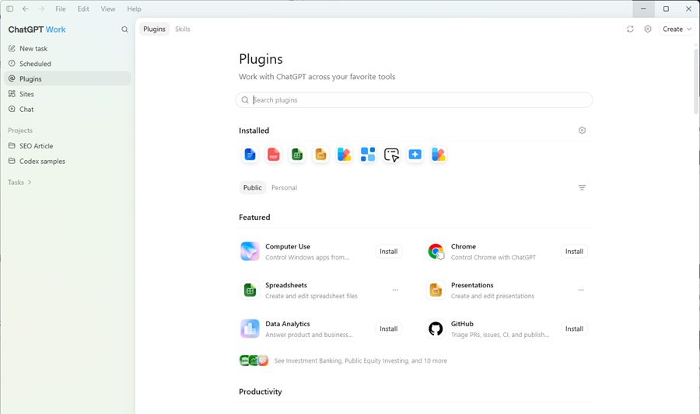This screenshot has height=414, width=700.
Task: Open settings gear beside the Create button
Action: tap(648, 29)
